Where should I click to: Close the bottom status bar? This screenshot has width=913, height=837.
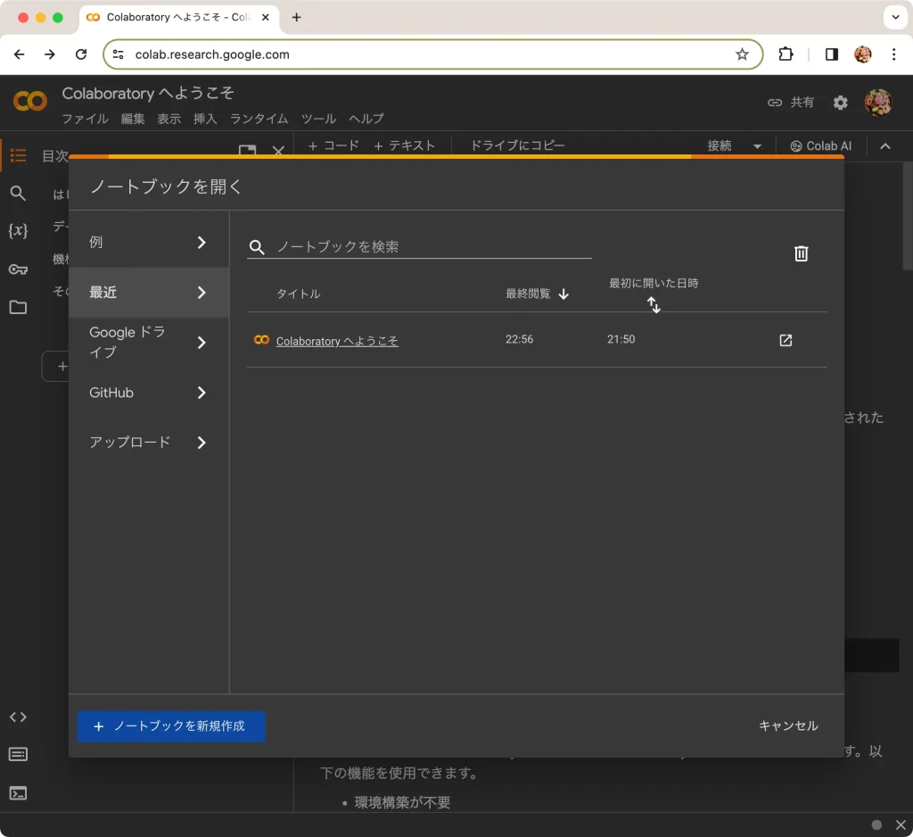pyautogui.click(x=901, y=825)
